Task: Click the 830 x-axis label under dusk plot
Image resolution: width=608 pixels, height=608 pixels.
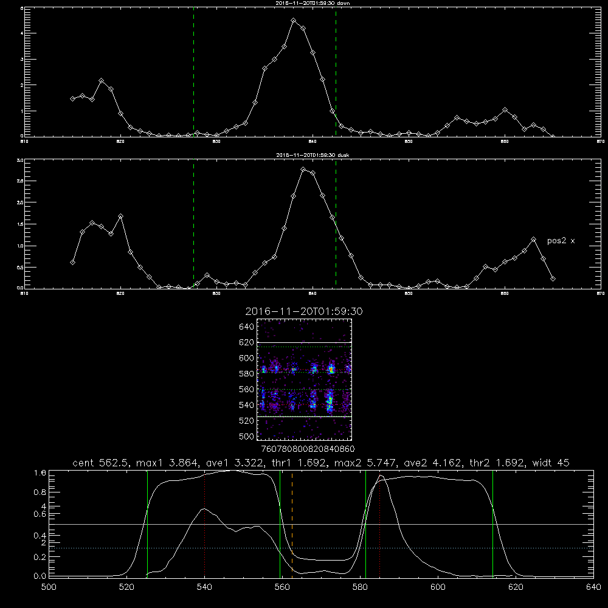Action: coord(216,294)
